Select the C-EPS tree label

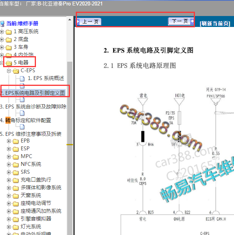(x=28, y=70)
